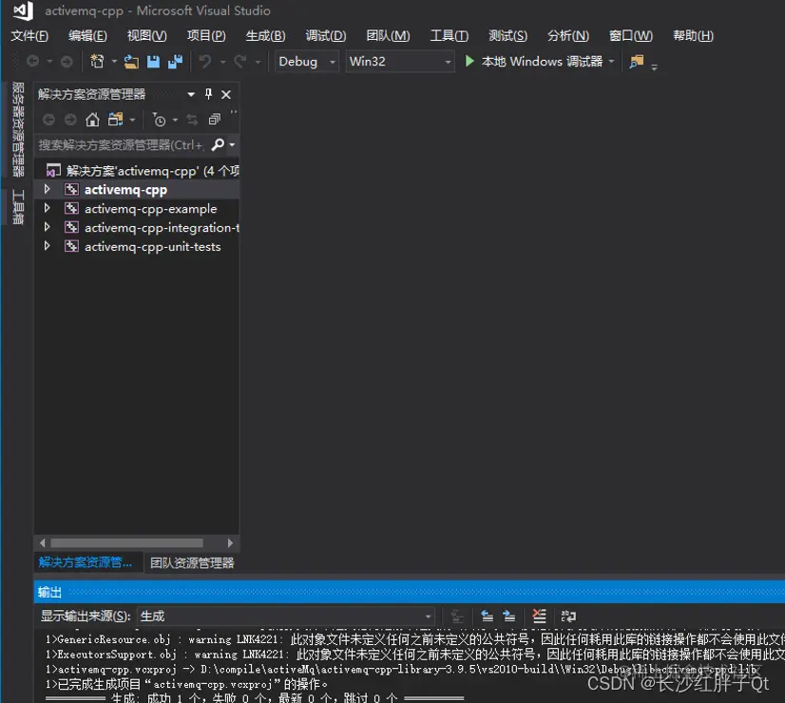This screenshot has height=703, width=785.
Task: Open the 帮助(H) menu
Action: point(694,35)
